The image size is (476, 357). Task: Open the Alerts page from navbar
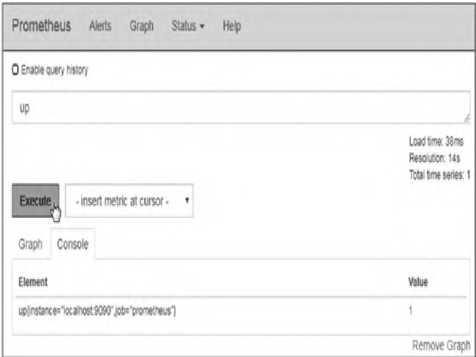[x=100, y=27]
